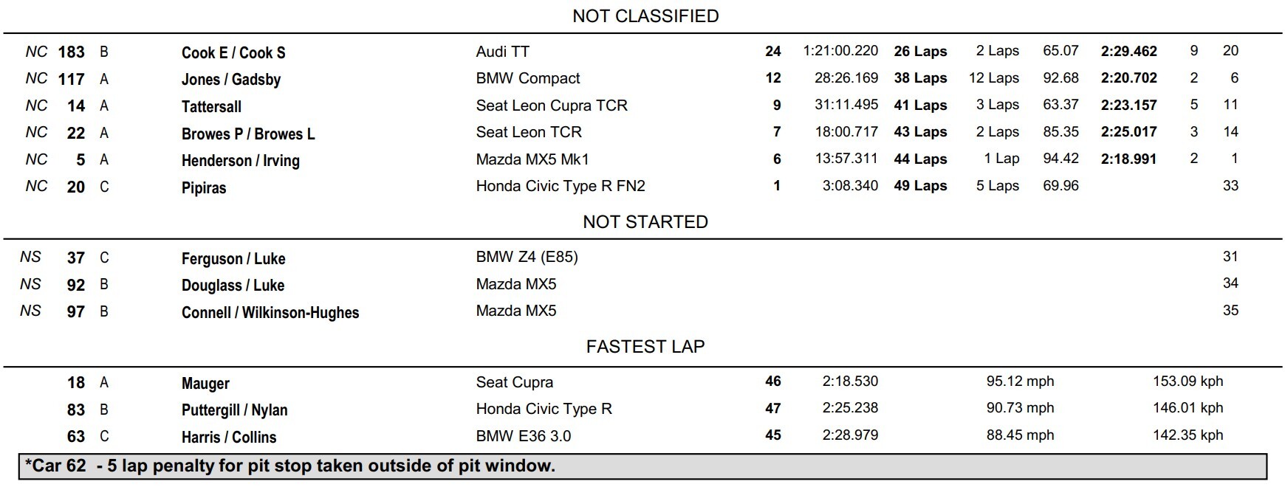Click Puttergill / Nylan driver name
Screen dimensions: 1285x487
click(235, 410)
